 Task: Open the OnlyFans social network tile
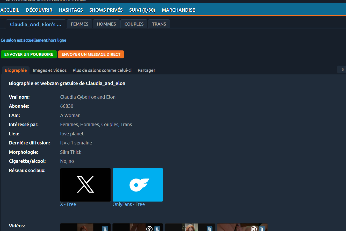(138, 185)
